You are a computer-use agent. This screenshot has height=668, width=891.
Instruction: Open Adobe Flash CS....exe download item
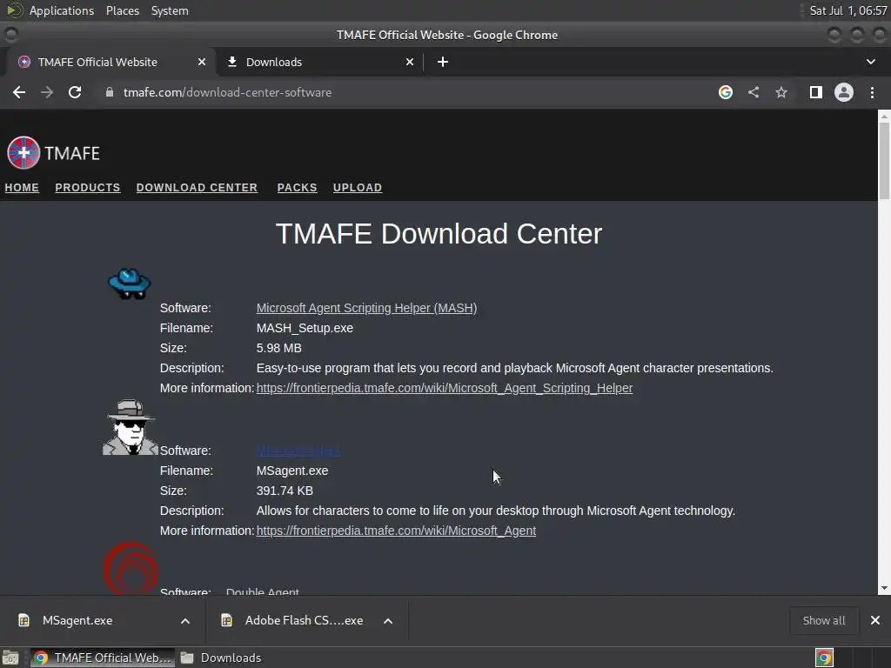304,620
